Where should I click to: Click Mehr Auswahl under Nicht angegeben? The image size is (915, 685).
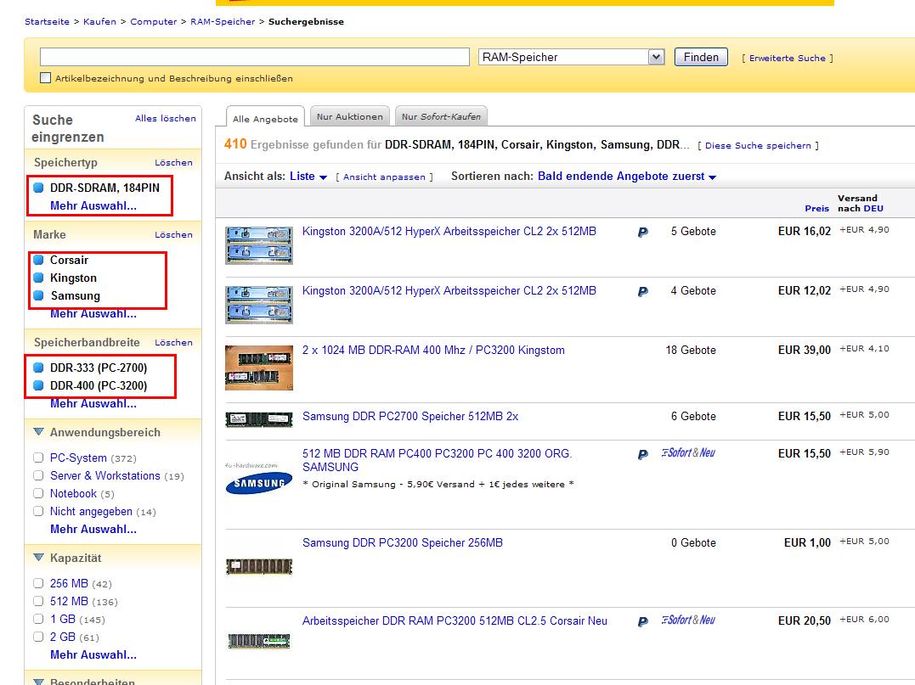(93, 530)
